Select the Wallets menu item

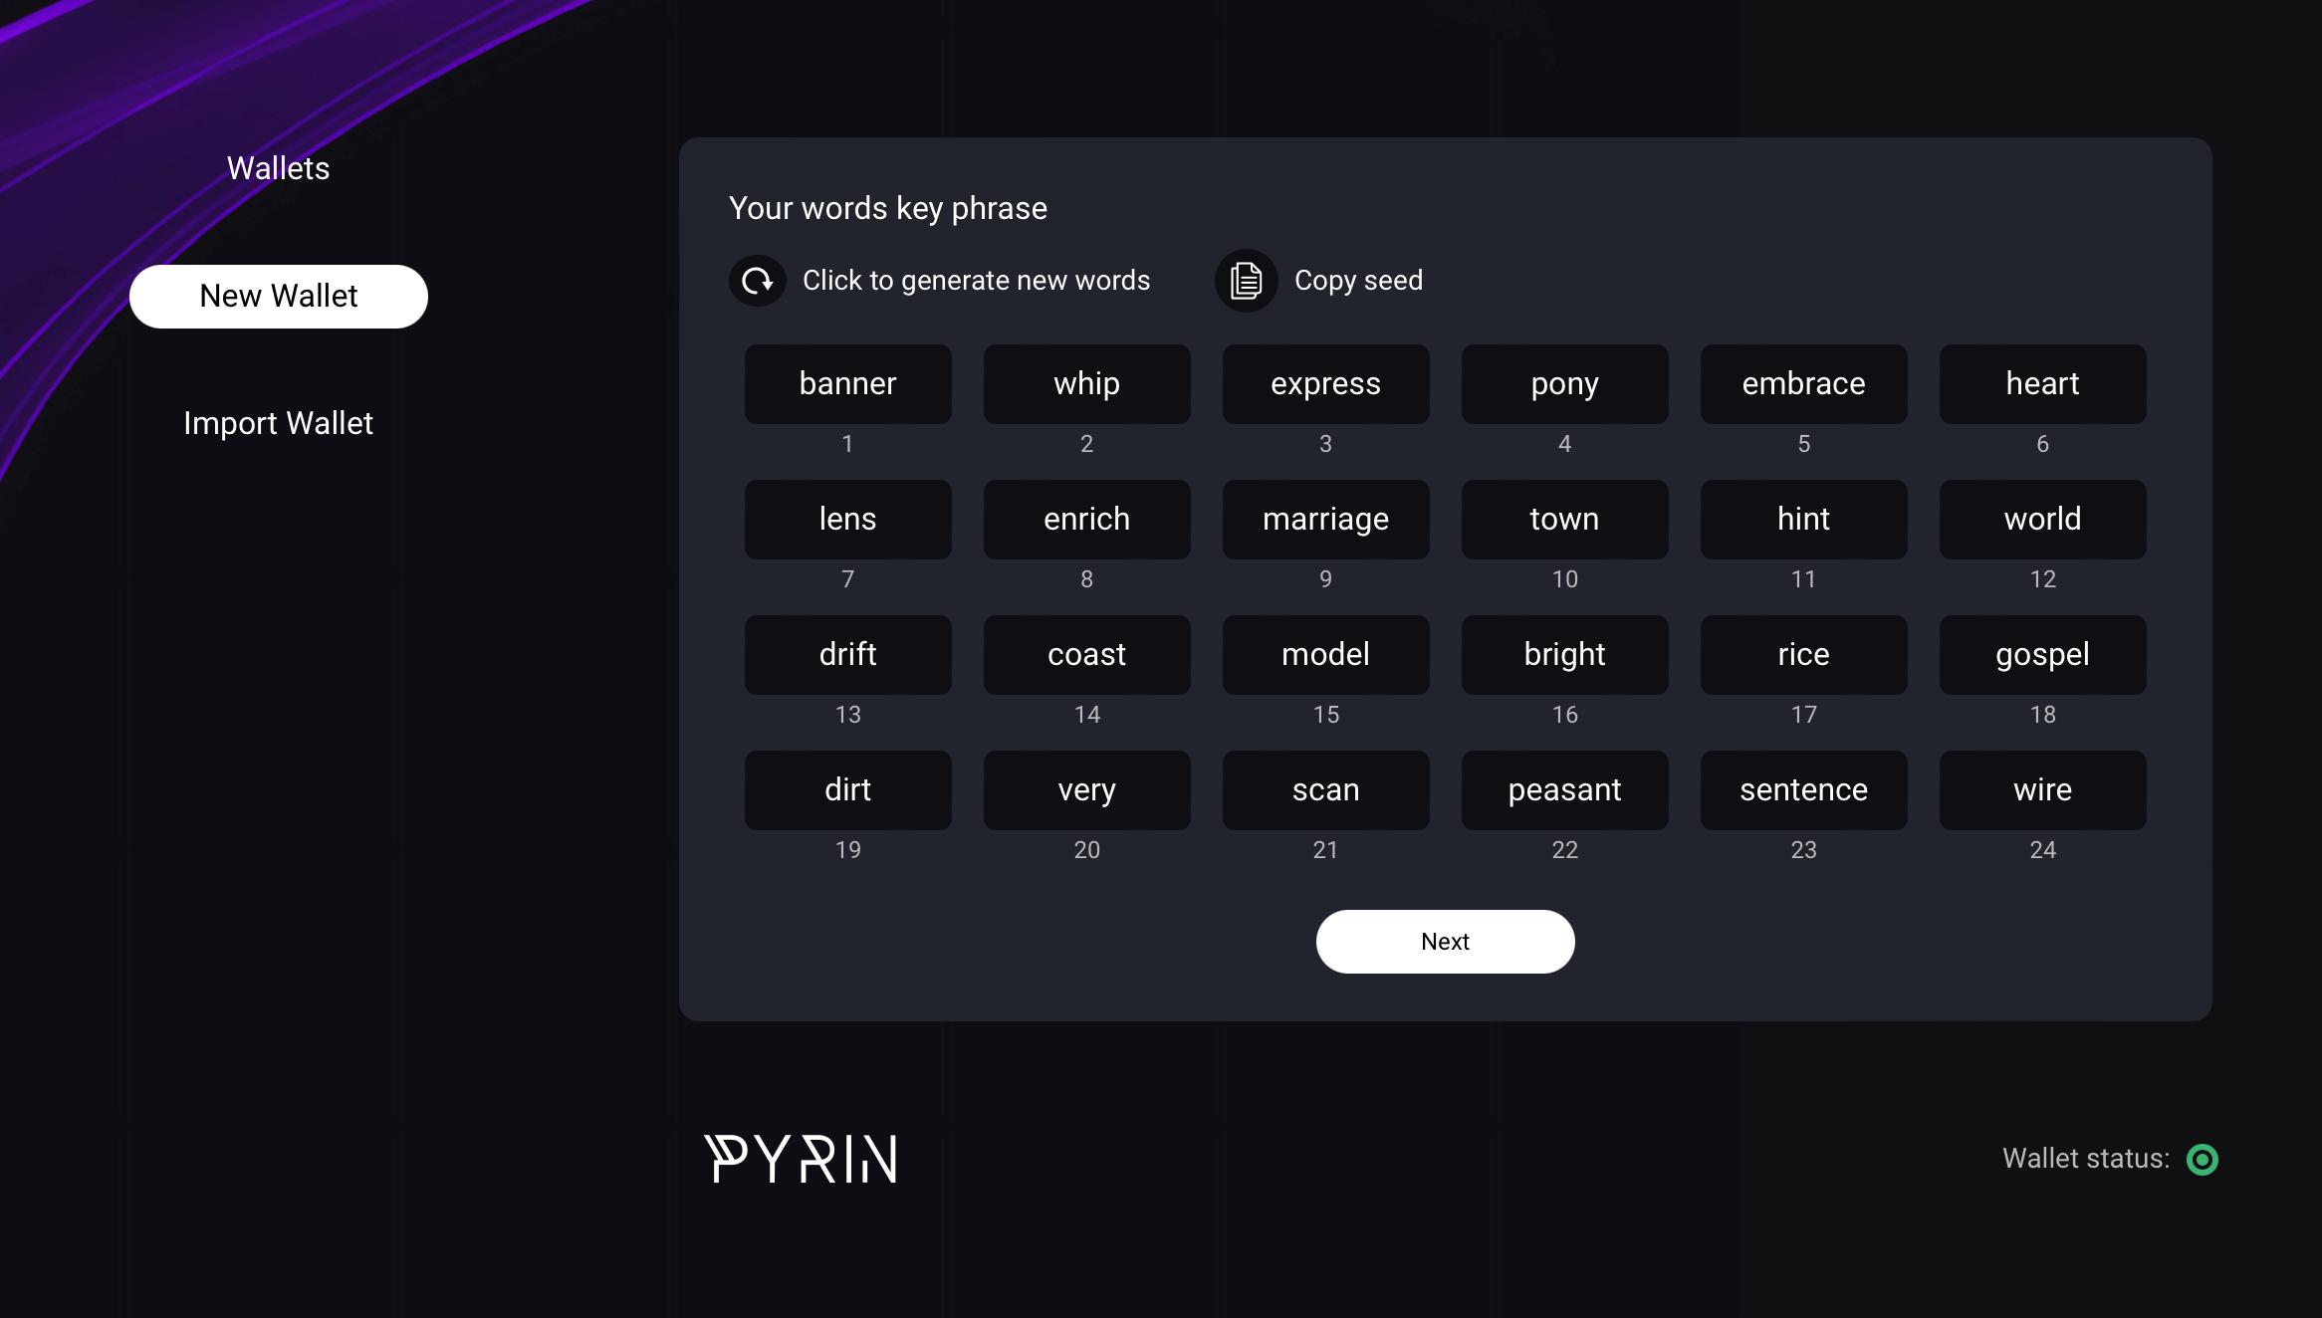pos(278,169)
